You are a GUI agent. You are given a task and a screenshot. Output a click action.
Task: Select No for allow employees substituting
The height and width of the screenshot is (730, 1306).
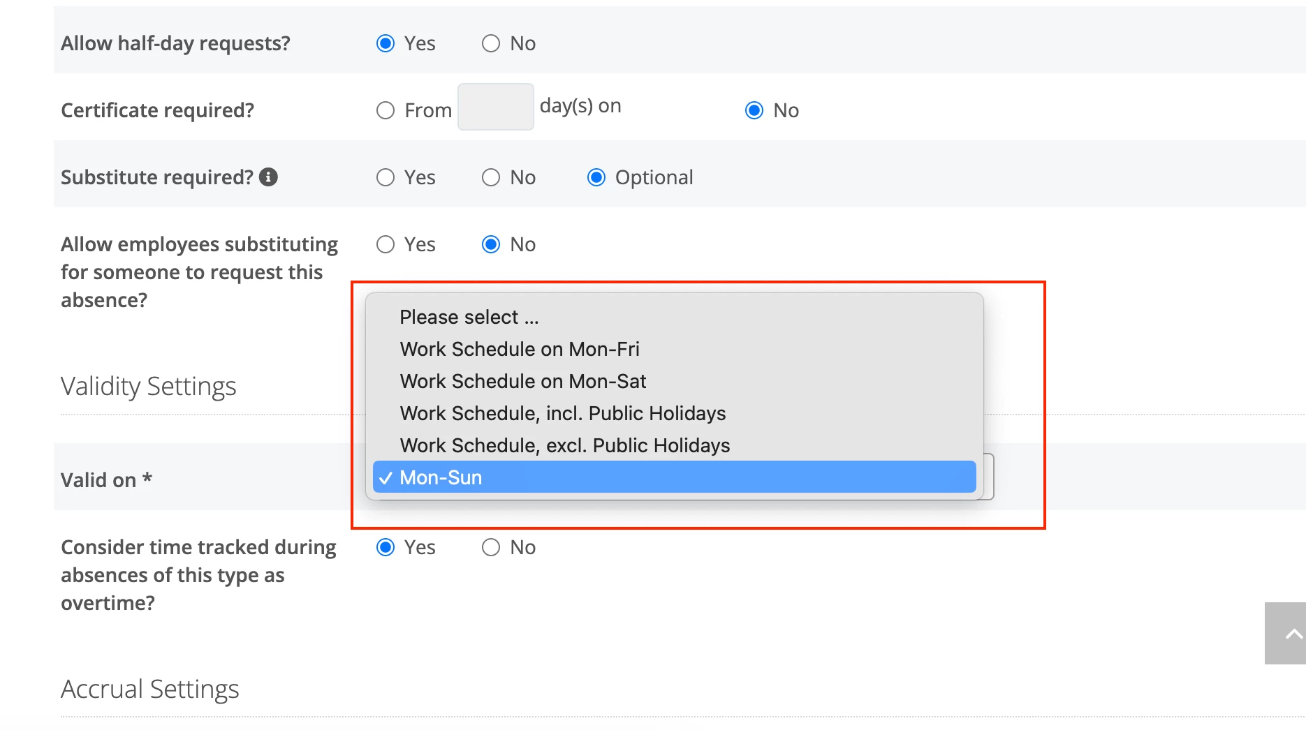coord(491,244)
